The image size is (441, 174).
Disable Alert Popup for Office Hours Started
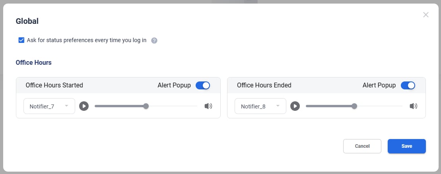click(x=202, y=85)
